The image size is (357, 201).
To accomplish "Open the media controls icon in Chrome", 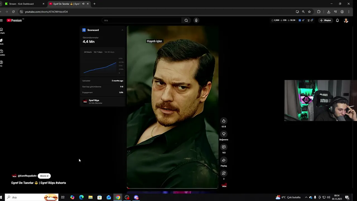I will 335,12.
